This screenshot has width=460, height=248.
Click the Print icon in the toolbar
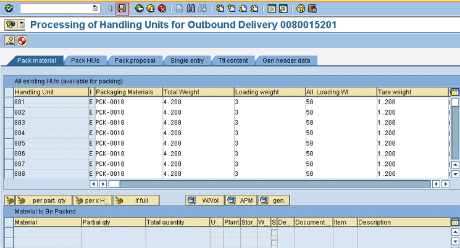[180, 9]
